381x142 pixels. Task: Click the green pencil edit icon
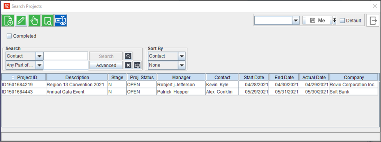pos(21,21)
